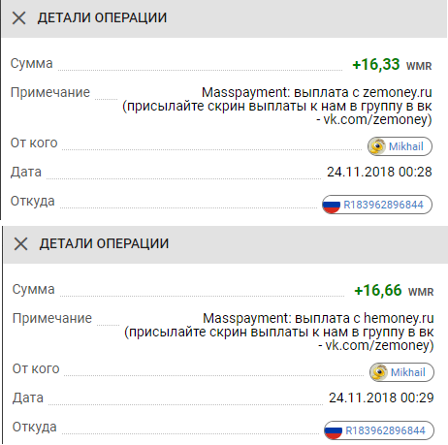Click the date 24.11.2018 00:28
Screen dimensions: 448x445
pyautogui.click(x=379, y=172)
